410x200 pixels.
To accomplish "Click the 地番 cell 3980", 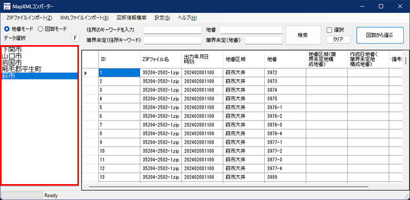I will pyautogui.click(x=285, y=177).
